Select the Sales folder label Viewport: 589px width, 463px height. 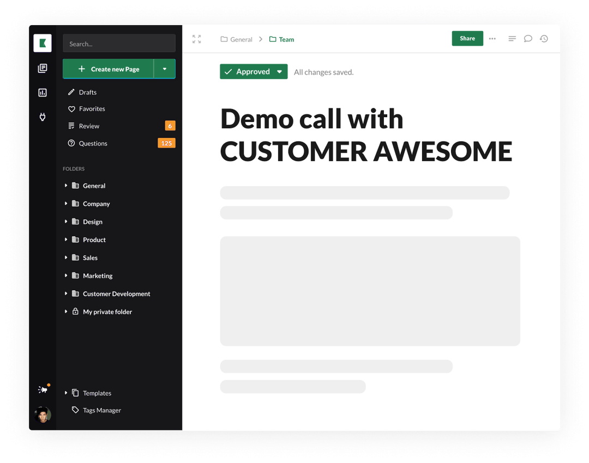pos(90,258)
